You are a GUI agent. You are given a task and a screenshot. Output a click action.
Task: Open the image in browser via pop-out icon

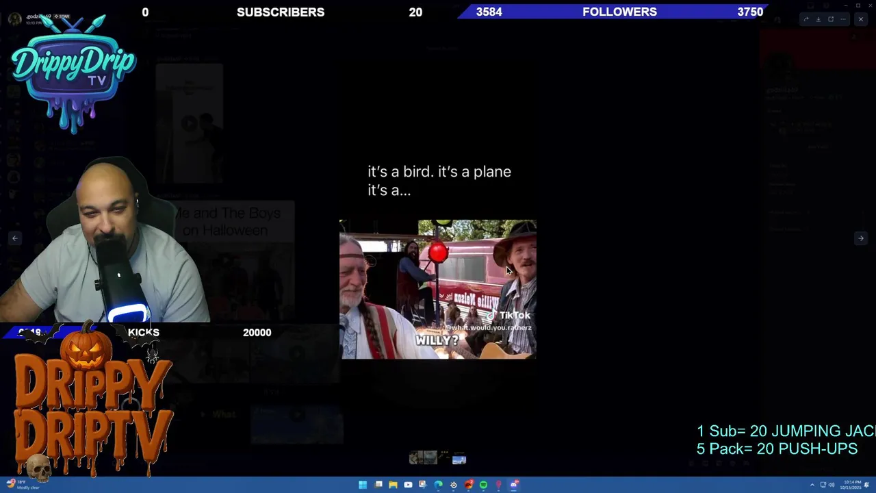click(x=831, y=19)
